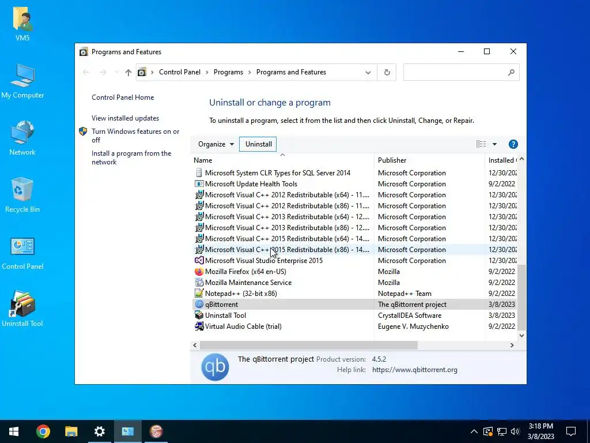The image size is (590, 443).
Task: Select Microsoft Update Health Tools row
Action: point(354,184)
